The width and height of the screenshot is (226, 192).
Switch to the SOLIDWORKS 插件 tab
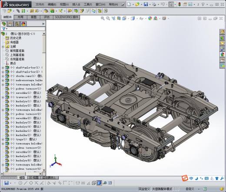tap(66, 17)
